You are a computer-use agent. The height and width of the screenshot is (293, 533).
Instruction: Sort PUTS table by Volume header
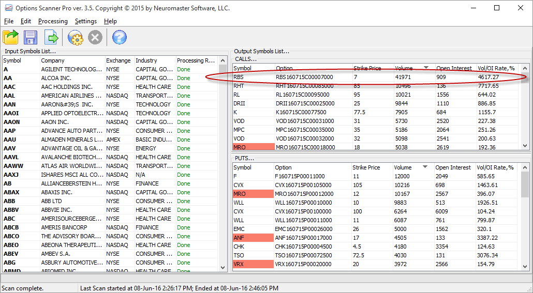(413, 167)
